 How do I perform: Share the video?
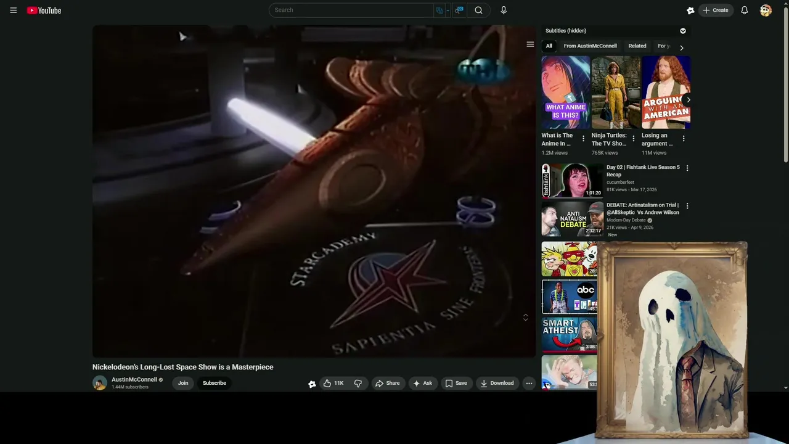(x=388, y=383)
